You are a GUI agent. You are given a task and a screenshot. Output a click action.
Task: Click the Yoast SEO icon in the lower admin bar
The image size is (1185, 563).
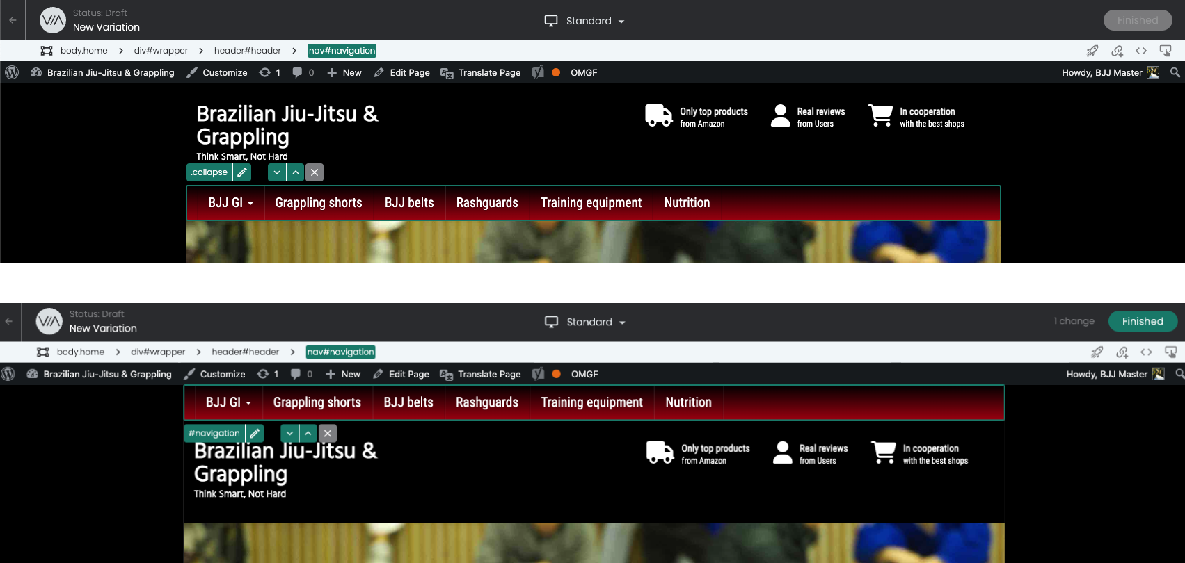pyautogui.click(x=538, y=374)
